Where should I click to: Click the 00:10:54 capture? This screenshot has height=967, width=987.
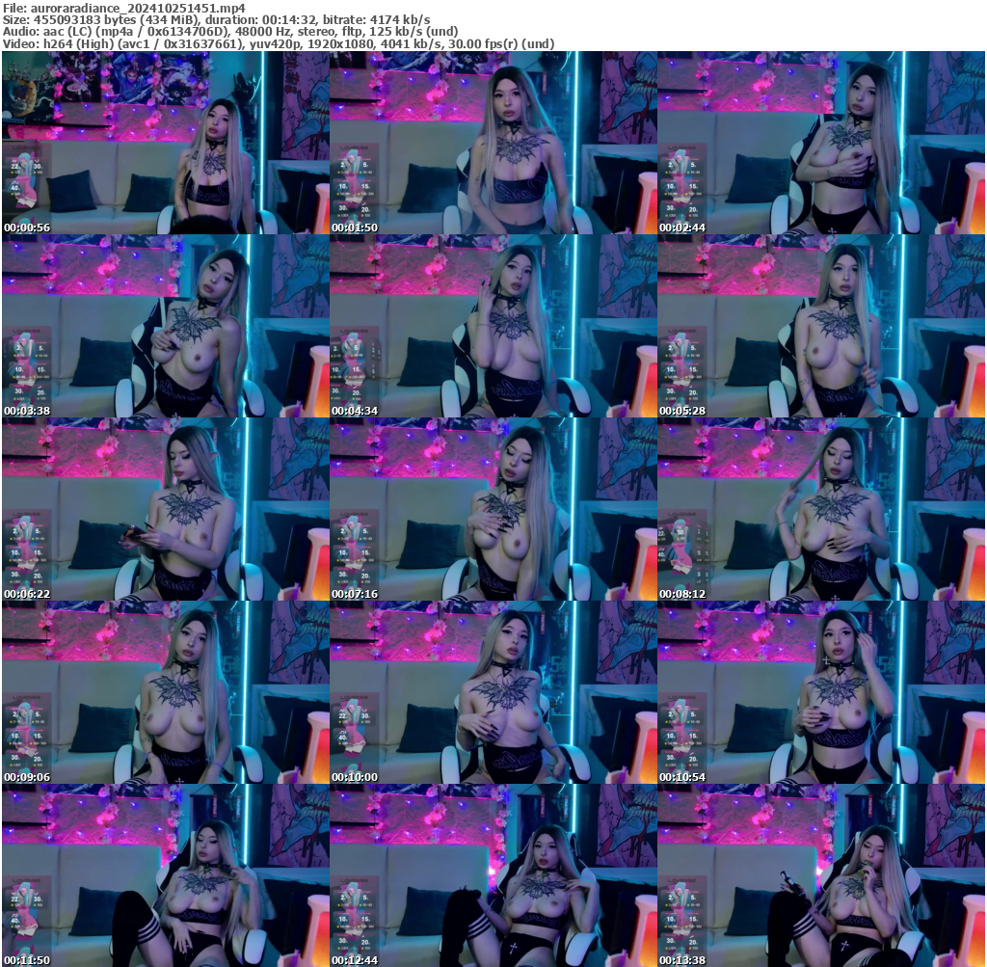[x=821, y=697]
